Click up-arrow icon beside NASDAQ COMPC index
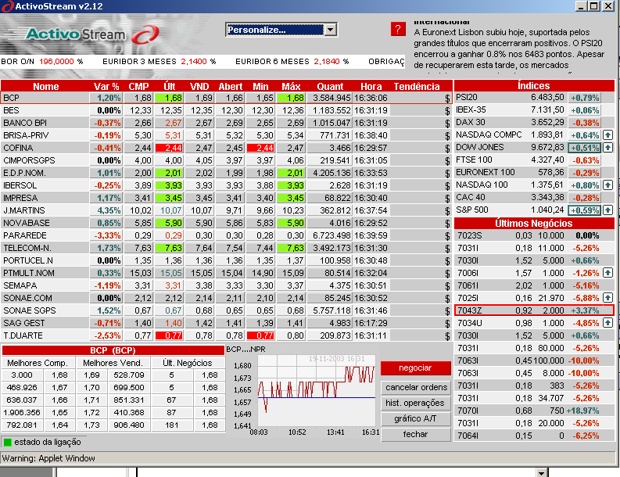The image size is (620, 477). (607, 134)
